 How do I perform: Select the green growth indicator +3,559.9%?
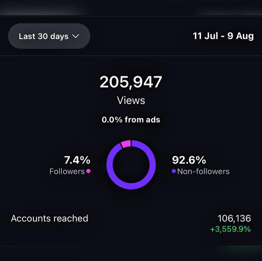(230, 229)
